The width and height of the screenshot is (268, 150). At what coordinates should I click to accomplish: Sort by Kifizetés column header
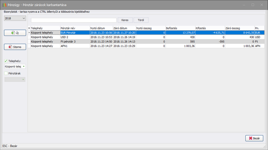[210, 28]
